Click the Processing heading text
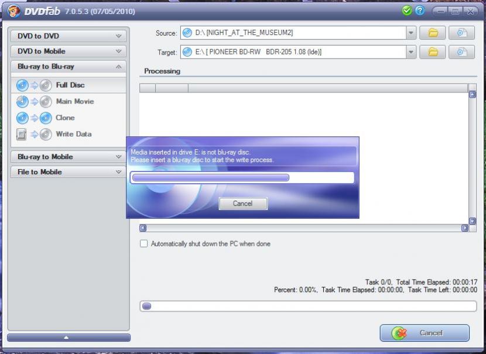The image size is (486, 354). (162, 71)
